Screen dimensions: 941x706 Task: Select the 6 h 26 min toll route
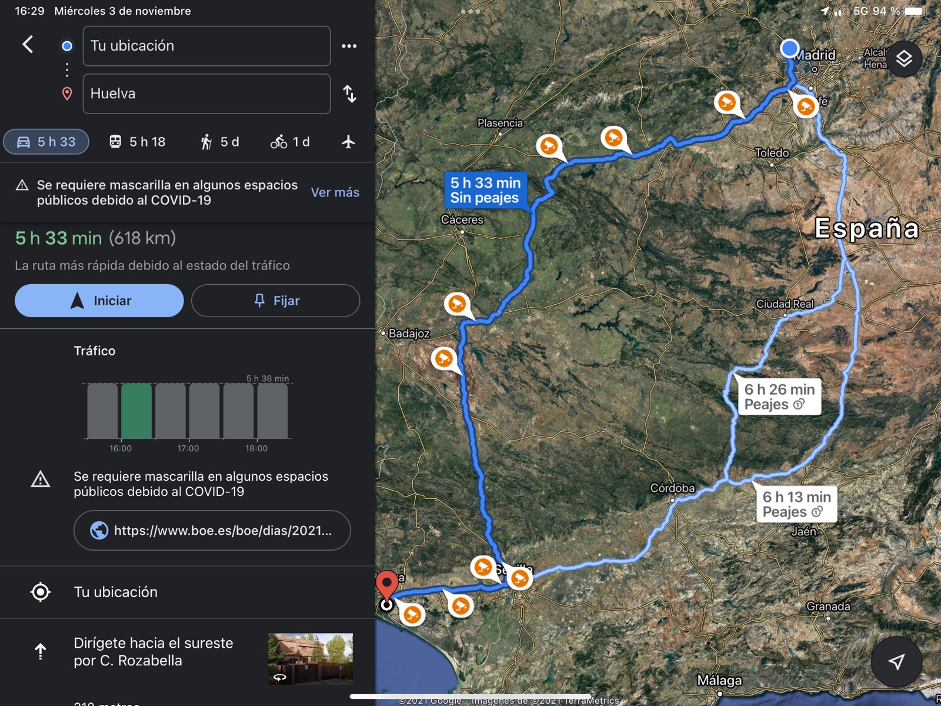pos(779,397)
